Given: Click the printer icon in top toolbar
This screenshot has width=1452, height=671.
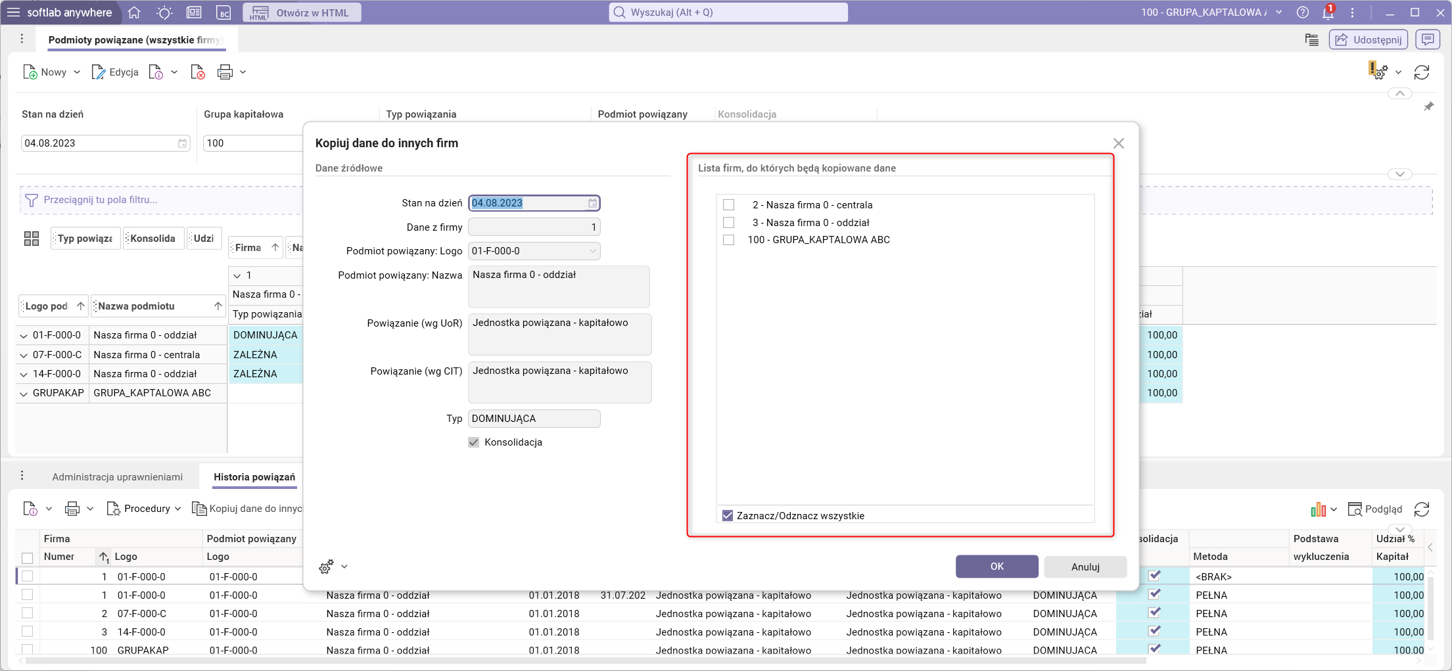Looking at the screenshot, I should point(225,72).
